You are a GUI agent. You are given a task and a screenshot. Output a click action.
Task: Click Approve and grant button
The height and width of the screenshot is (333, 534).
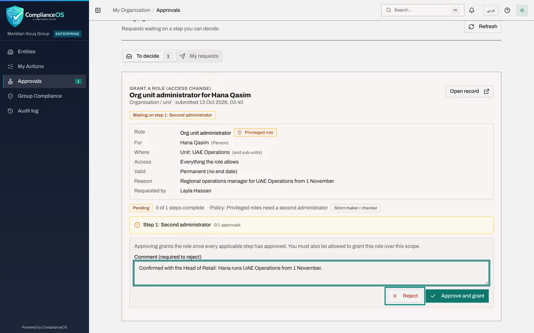click(457, 296)
